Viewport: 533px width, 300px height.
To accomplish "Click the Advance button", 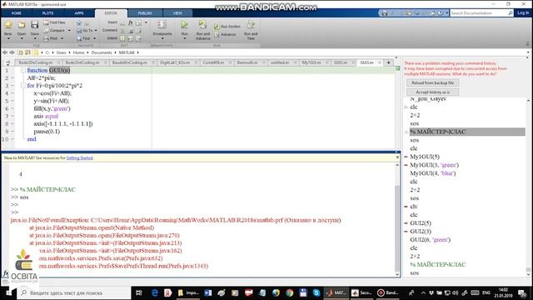I will pyautogui.click(x=225, y=34).
